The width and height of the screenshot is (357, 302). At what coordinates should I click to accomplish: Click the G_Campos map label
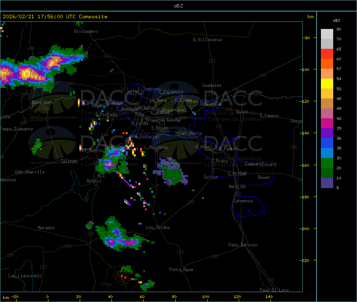click(269, 116)
